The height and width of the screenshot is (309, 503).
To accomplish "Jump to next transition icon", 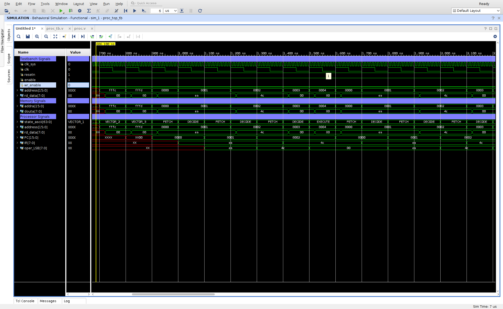I will point(101,36).
